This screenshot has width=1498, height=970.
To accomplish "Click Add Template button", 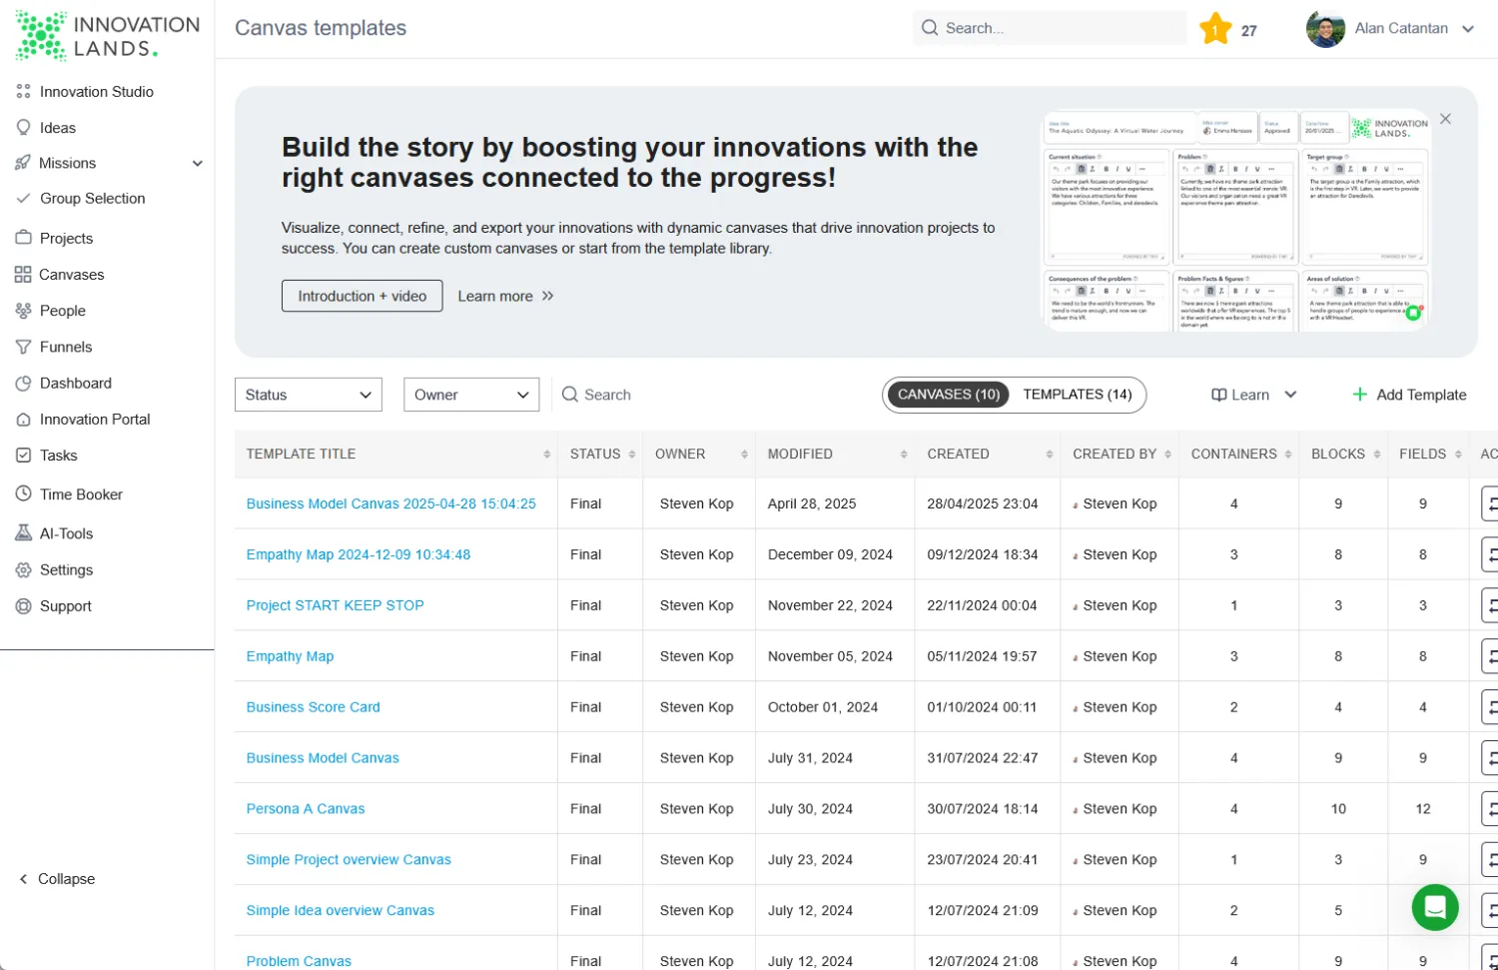I will (1409, 395).
